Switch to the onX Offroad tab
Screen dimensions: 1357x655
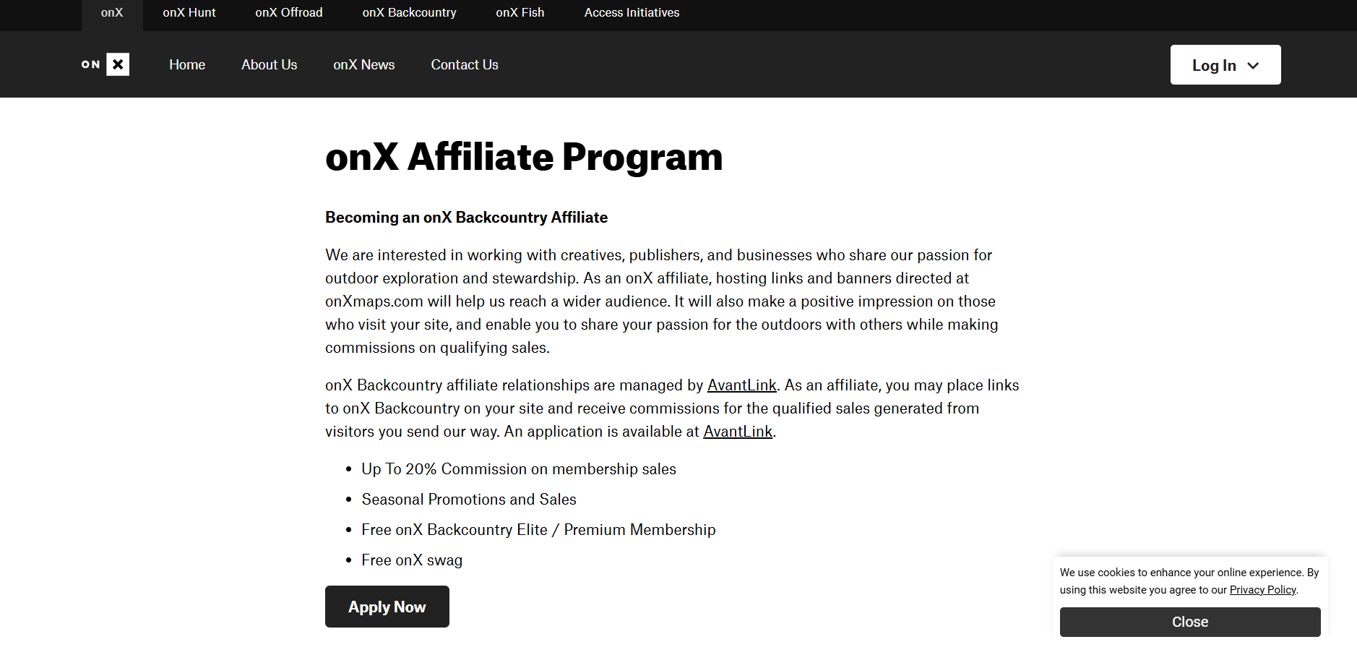point(289,12)
